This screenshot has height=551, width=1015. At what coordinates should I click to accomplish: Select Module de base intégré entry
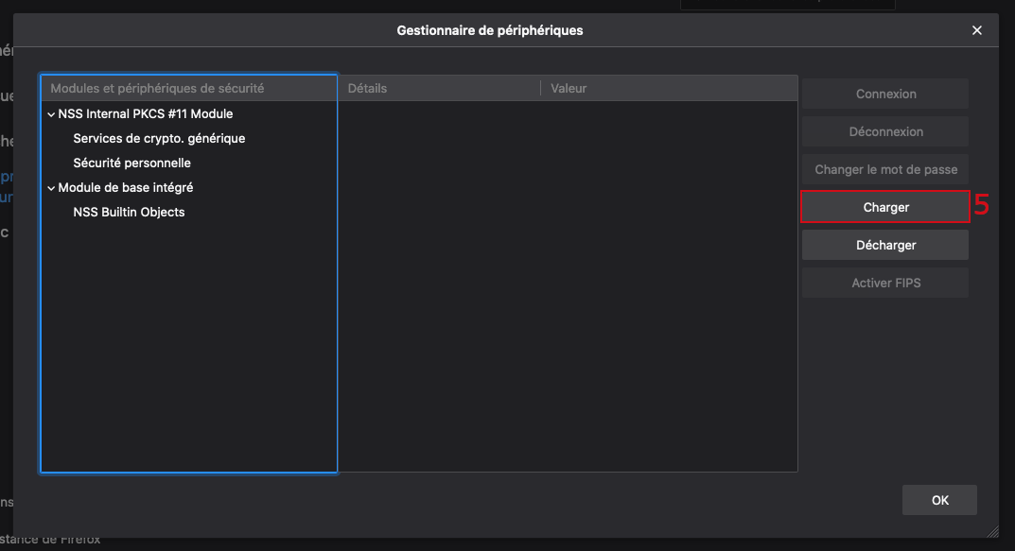pyautogui.click(x=125, y=187)
